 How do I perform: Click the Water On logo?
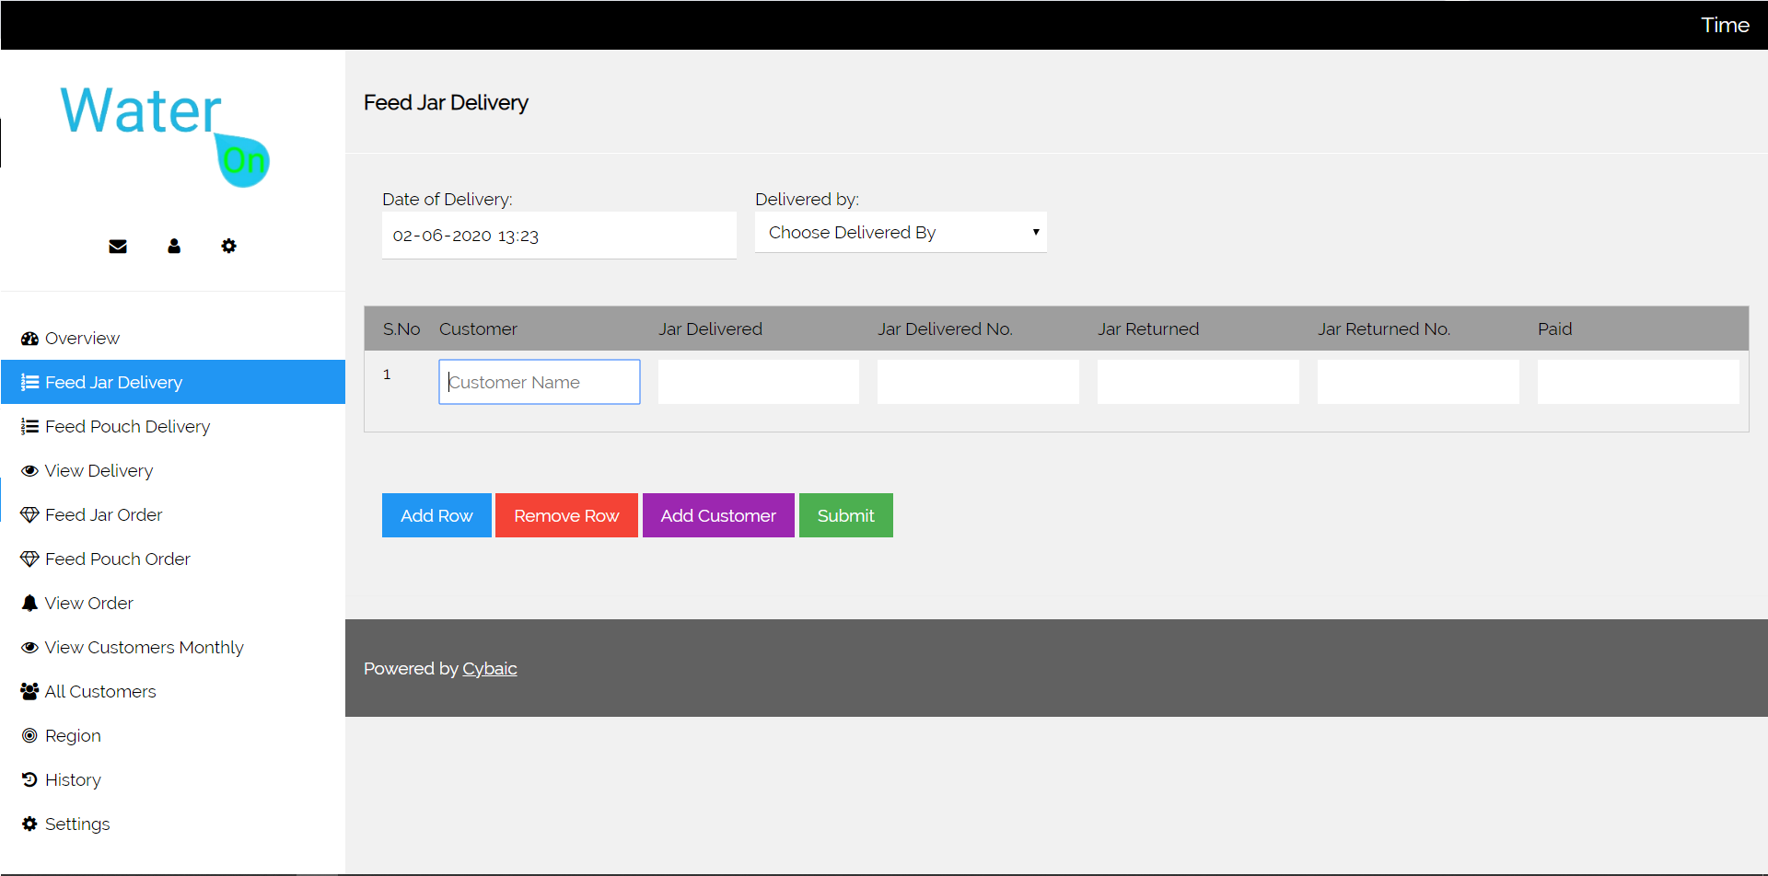tap(166, 134)
